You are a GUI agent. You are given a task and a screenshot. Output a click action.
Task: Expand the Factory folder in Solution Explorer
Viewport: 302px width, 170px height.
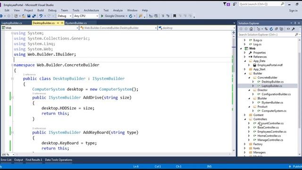tap(245, 144)
